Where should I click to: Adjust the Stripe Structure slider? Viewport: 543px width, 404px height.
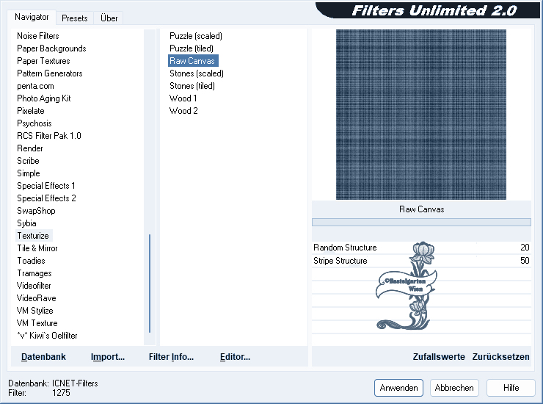(x=421, y=261)
